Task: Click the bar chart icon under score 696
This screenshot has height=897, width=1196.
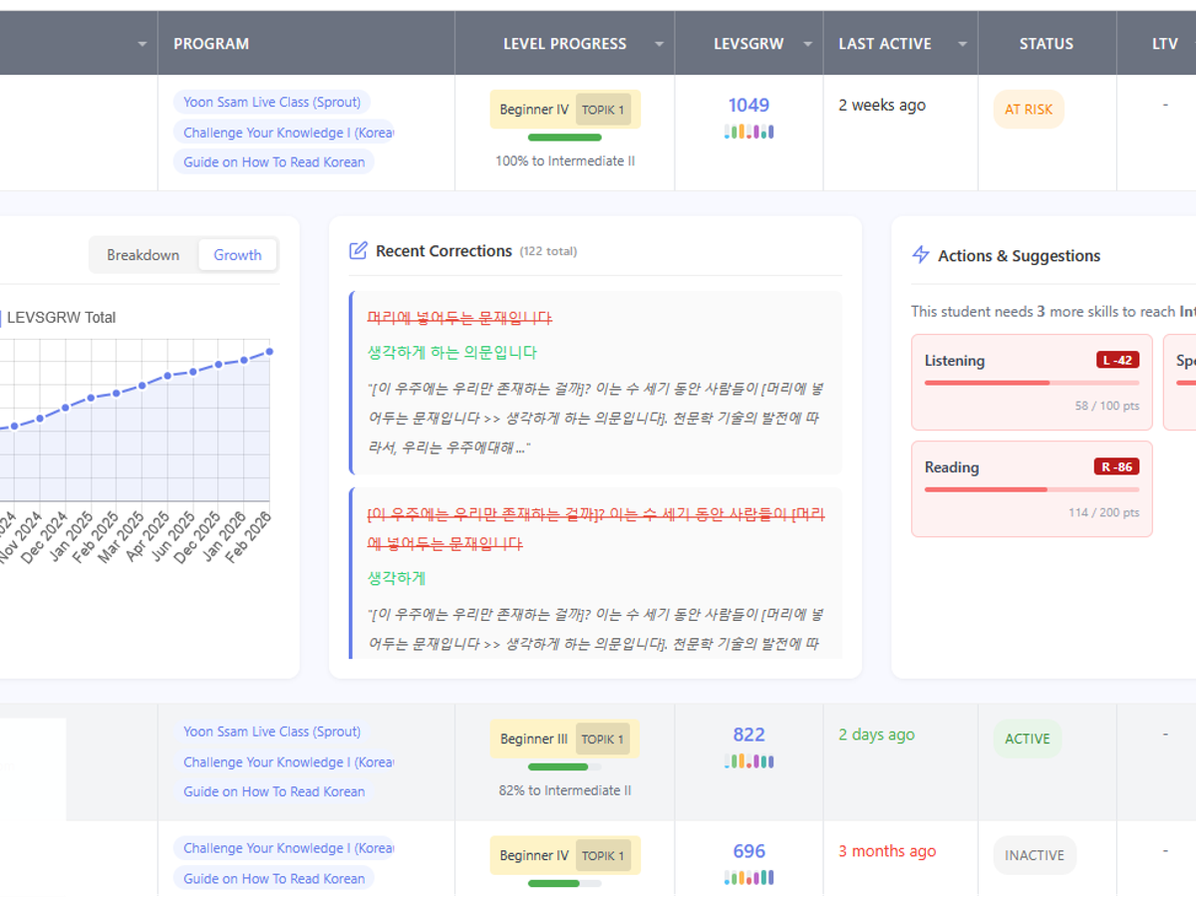Action: click(748, 877)
